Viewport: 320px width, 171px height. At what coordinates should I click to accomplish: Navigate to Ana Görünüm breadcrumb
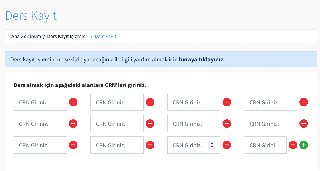26,36
